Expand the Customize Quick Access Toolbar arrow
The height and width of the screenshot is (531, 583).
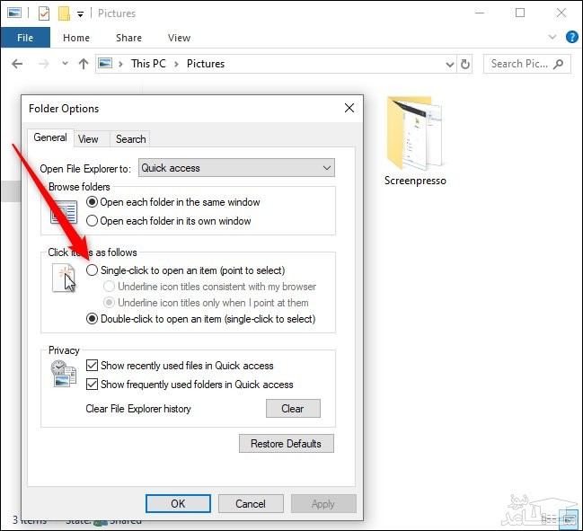80,14
